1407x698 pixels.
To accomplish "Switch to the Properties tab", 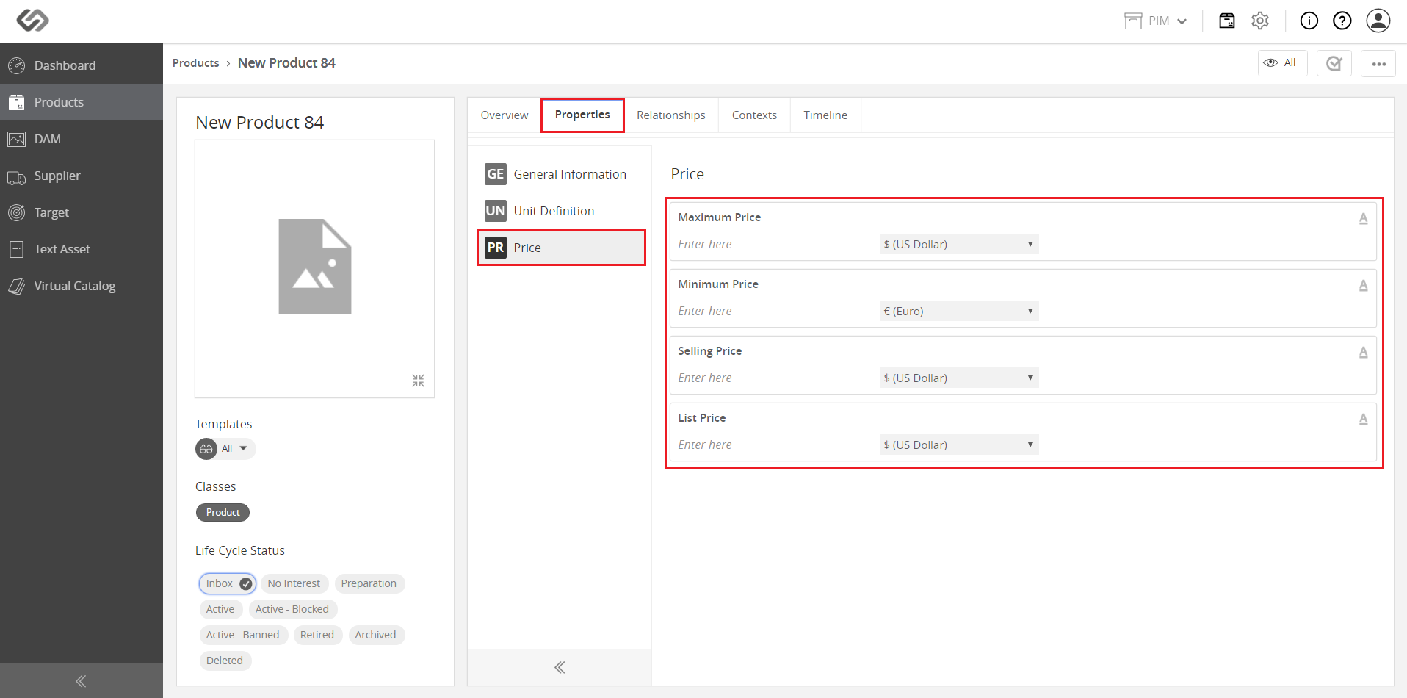I will pyautogui.click(x=582, y=115).
